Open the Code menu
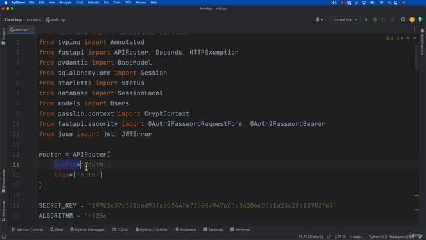 pyautogui.click(x=80, y=3)
